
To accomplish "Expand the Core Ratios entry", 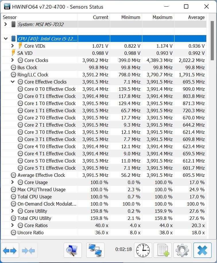I will pos(13,225).
